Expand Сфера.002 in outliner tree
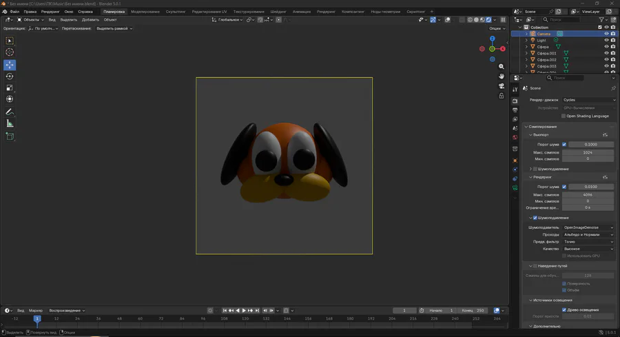 pyautogui.click(x=526, y=60)
